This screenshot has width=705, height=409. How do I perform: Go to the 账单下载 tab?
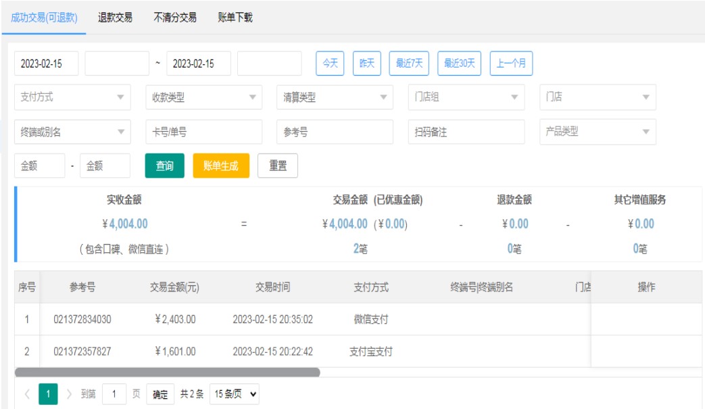click(x=235, y=18)
